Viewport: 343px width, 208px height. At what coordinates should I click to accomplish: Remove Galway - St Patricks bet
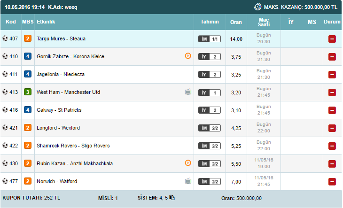coord(332,110)
